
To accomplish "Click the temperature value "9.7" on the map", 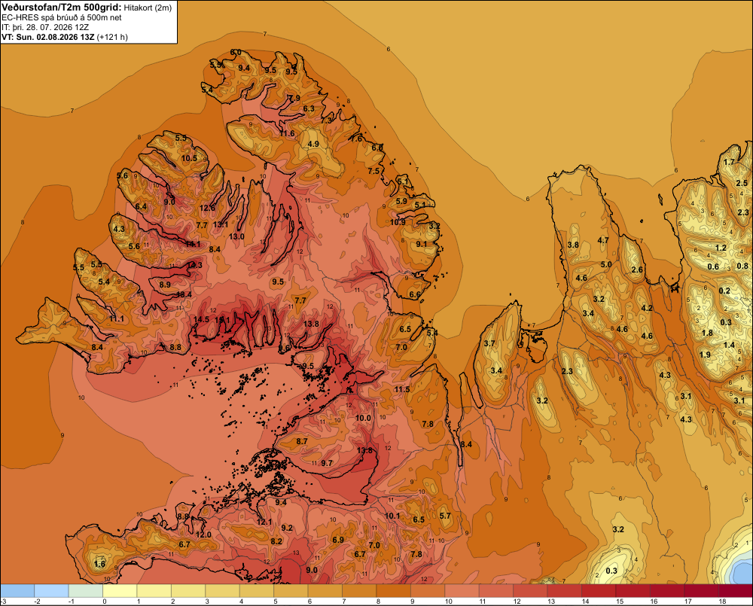I will point(327,463).
